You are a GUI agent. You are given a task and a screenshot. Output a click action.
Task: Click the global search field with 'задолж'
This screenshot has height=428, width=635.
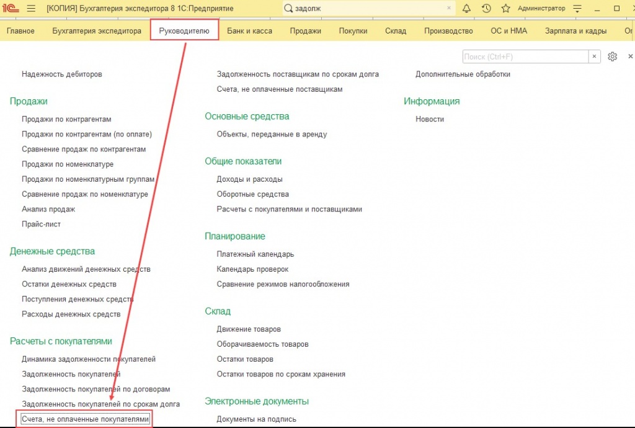click(x=368, y=9)
